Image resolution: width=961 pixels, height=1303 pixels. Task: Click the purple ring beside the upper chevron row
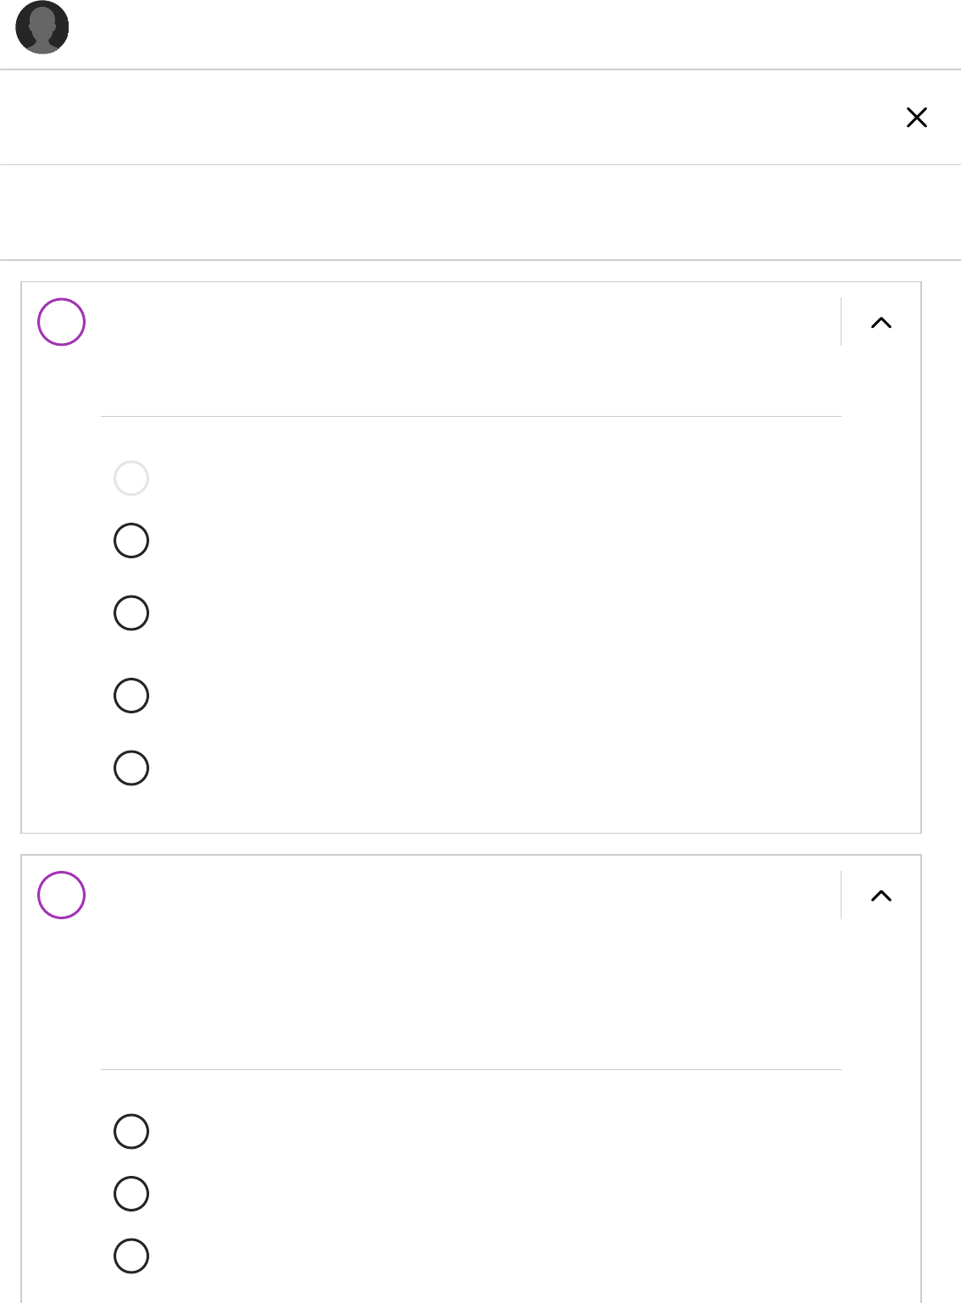[62, 322]
